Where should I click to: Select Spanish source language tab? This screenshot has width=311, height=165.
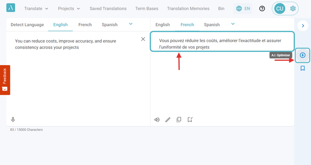coord(109,24)
